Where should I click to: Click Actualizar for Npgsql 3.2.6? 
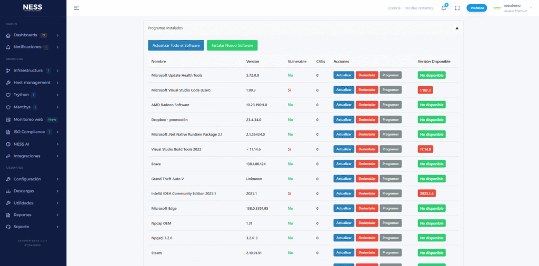pos(344,238)
